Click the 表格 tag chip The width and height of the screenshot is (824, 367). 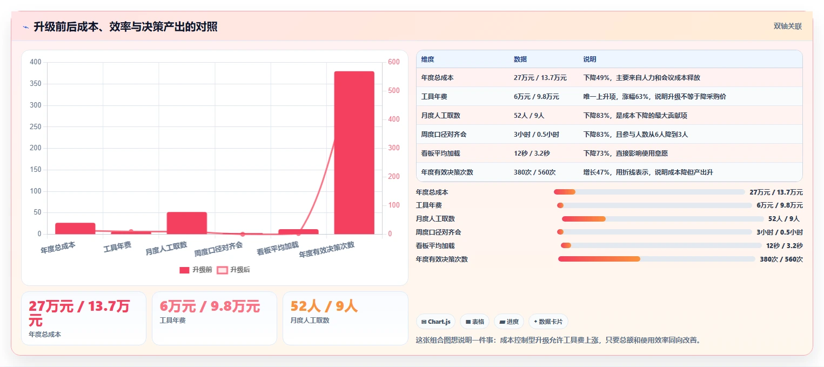pos(475,322)
